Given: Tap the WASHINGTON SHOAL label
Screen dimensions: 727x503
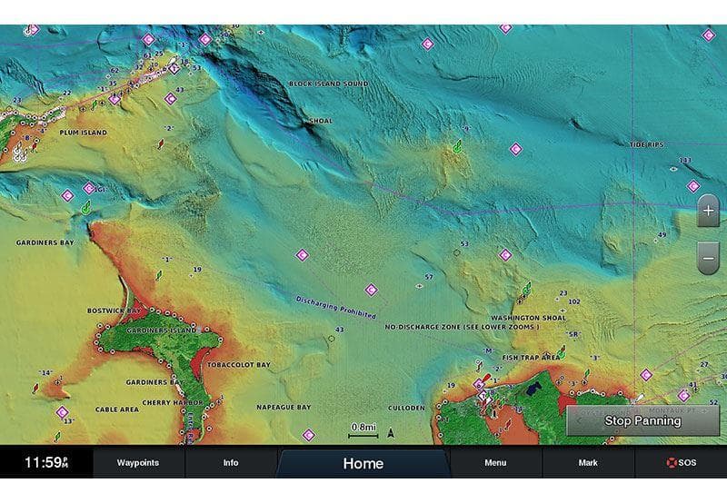Looking at the screenshot, I should click(x=529, y=318).
